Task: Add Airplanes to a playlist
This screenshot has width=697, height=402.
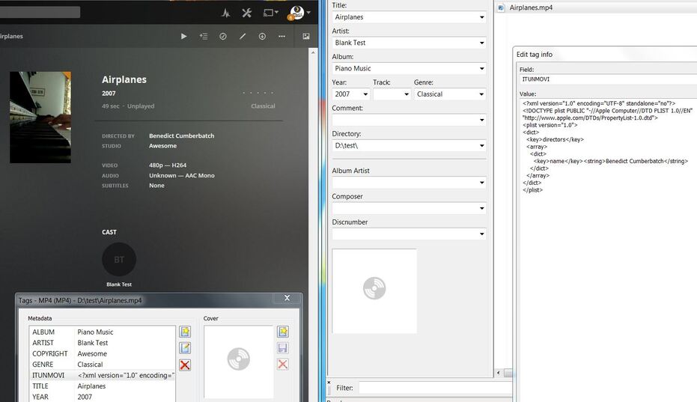Action: (204, 36)
